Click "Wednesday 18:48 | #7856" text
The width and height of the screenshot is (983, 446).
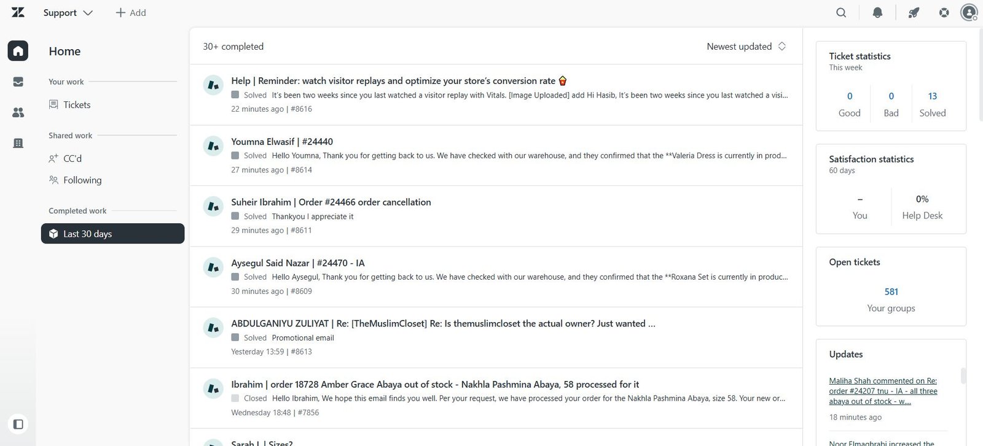275,413
